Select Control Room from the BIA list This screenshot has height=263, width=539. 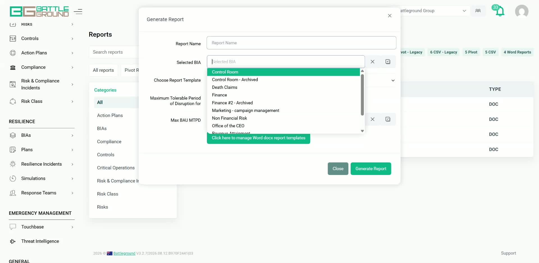pyautogui.click(x=284, y=72)
